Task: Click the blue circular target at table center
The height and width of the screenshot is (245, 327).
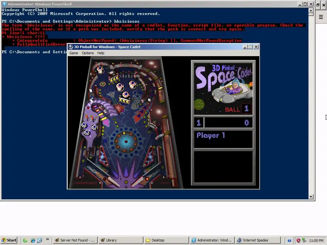Action: tap(126, 142)
